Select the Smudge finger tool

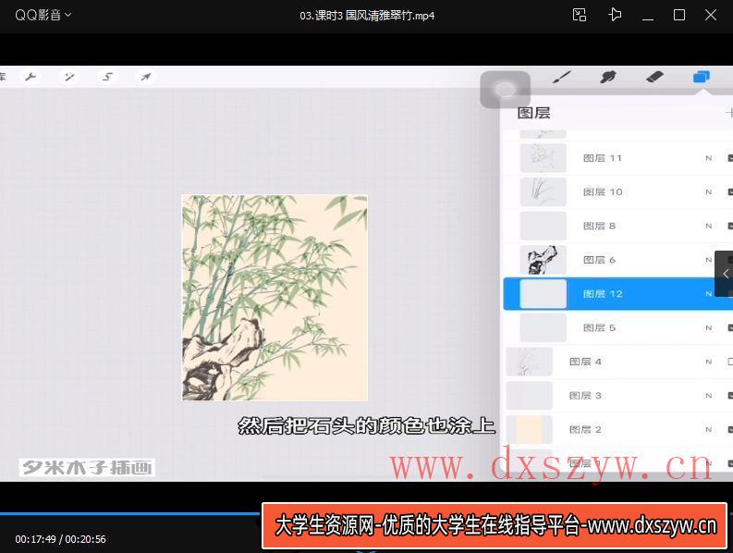point(607,77)
